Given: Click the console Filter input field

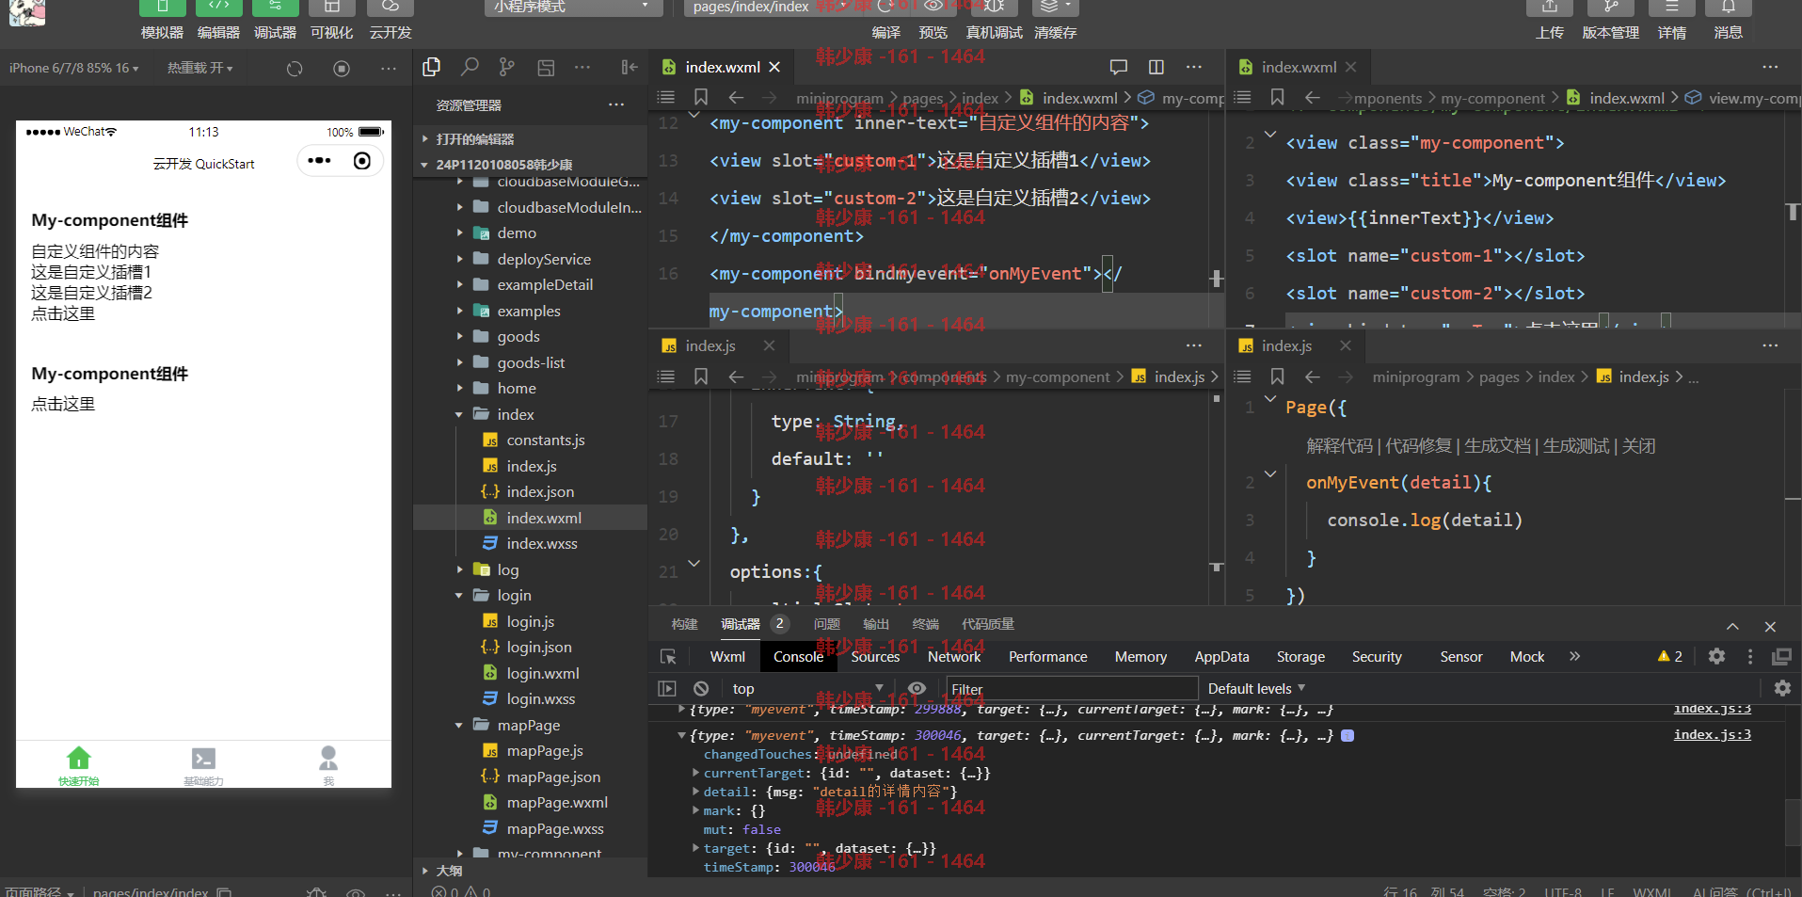Looking at the screenshot, I should tap(1071, 688).
